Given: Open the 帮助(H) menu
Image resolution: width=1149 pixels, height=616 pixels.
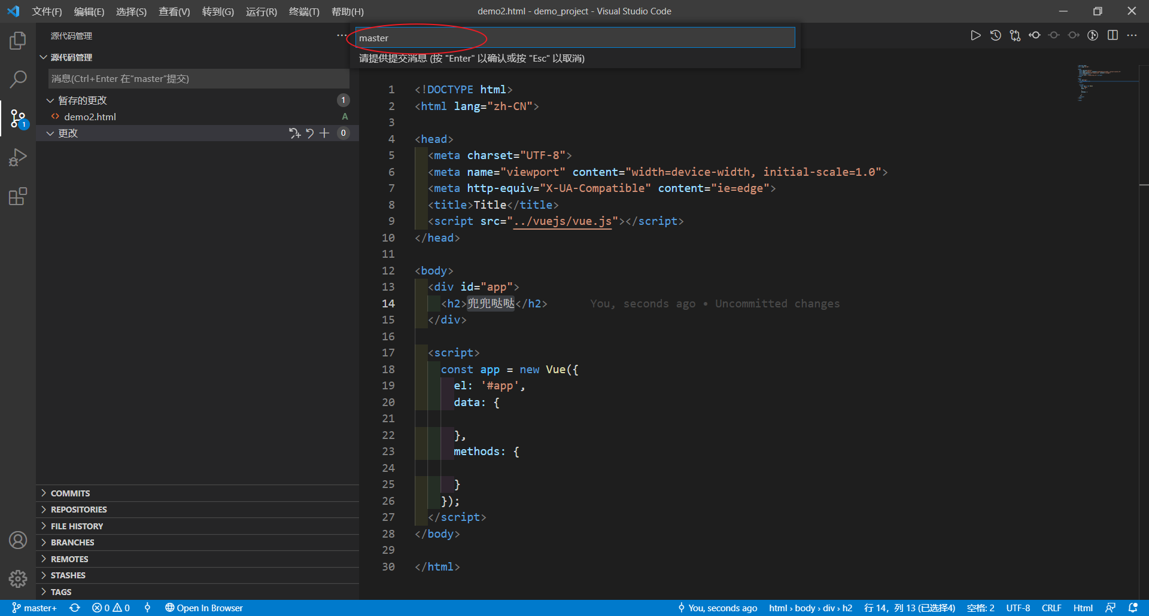Looking at the screenshot, I should click(348, 11).
